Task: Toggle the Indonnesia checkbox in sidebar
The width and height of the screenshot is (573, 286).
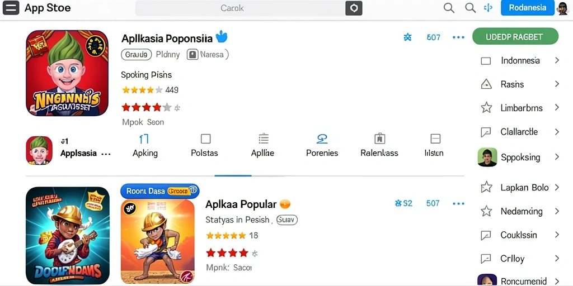Action: pyautogui.click(x=486, y=61)
